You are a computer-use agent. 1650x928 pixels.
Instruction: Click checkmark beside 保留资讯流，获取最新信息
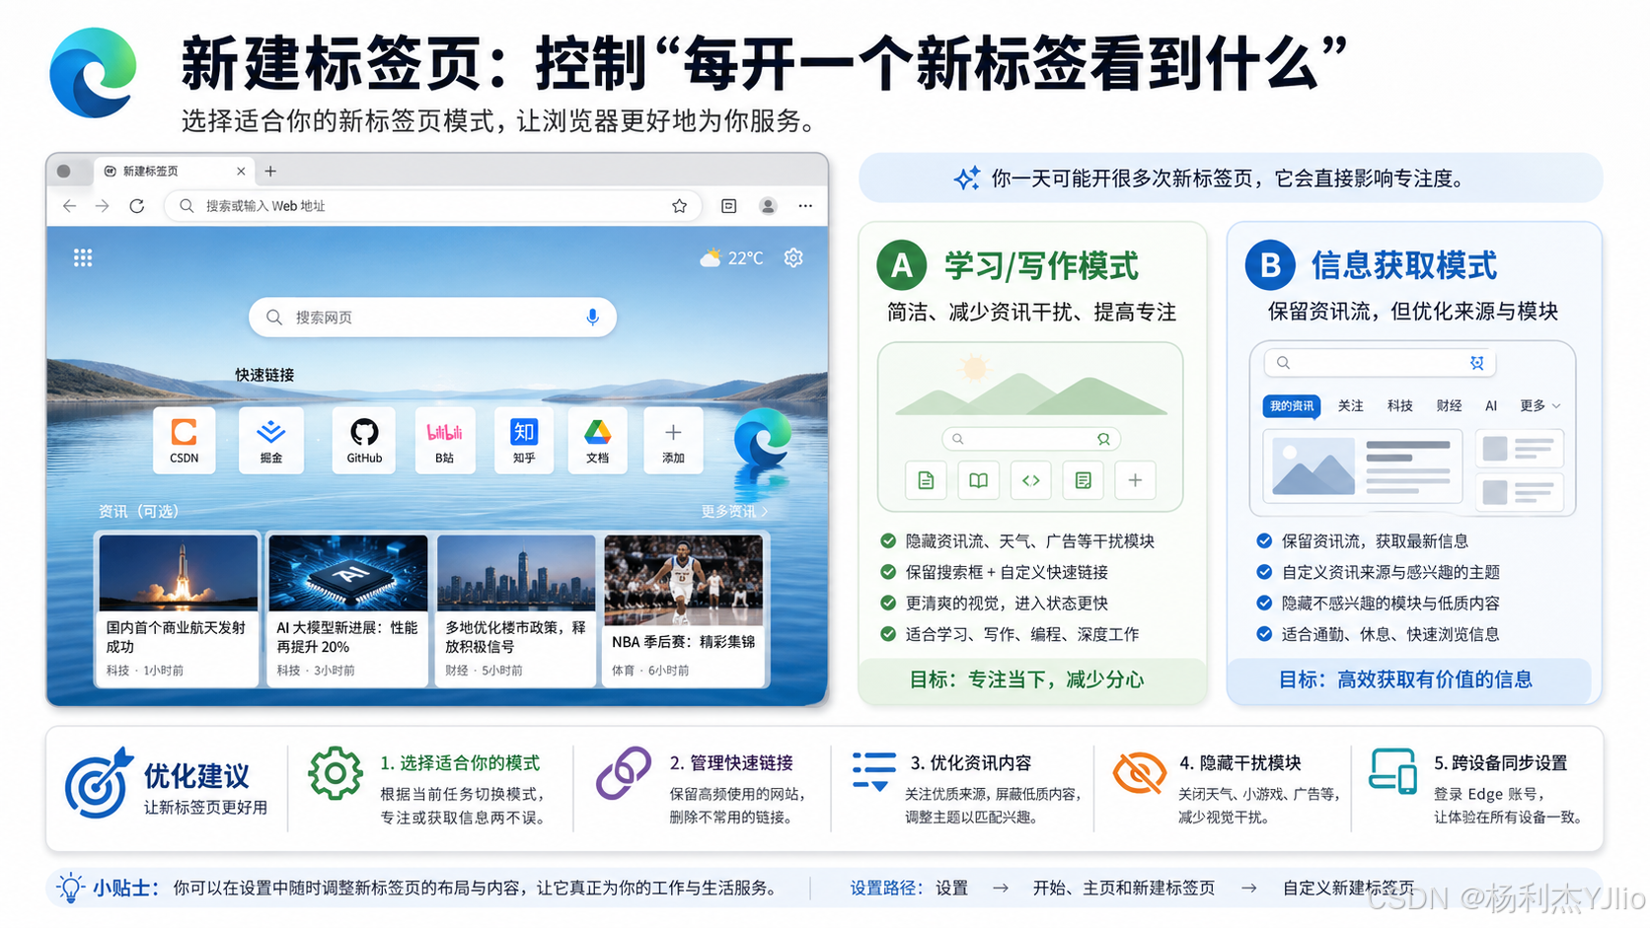tap(1264, 540)
